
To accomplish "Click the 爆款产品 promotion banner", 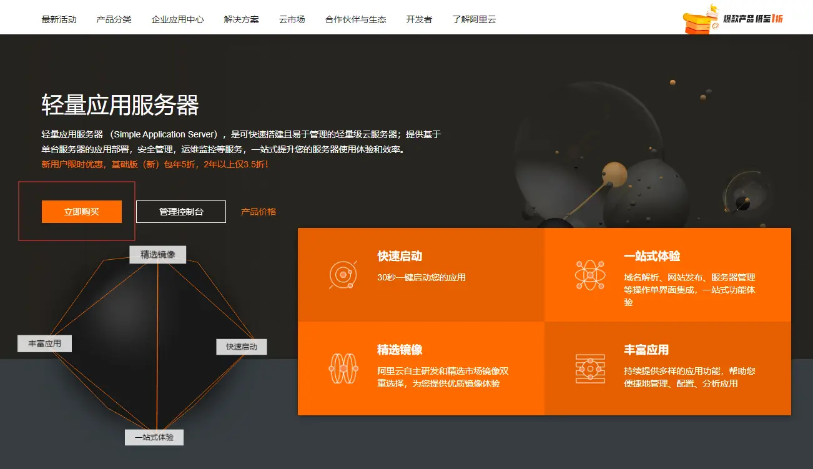I will pos(734,19).
